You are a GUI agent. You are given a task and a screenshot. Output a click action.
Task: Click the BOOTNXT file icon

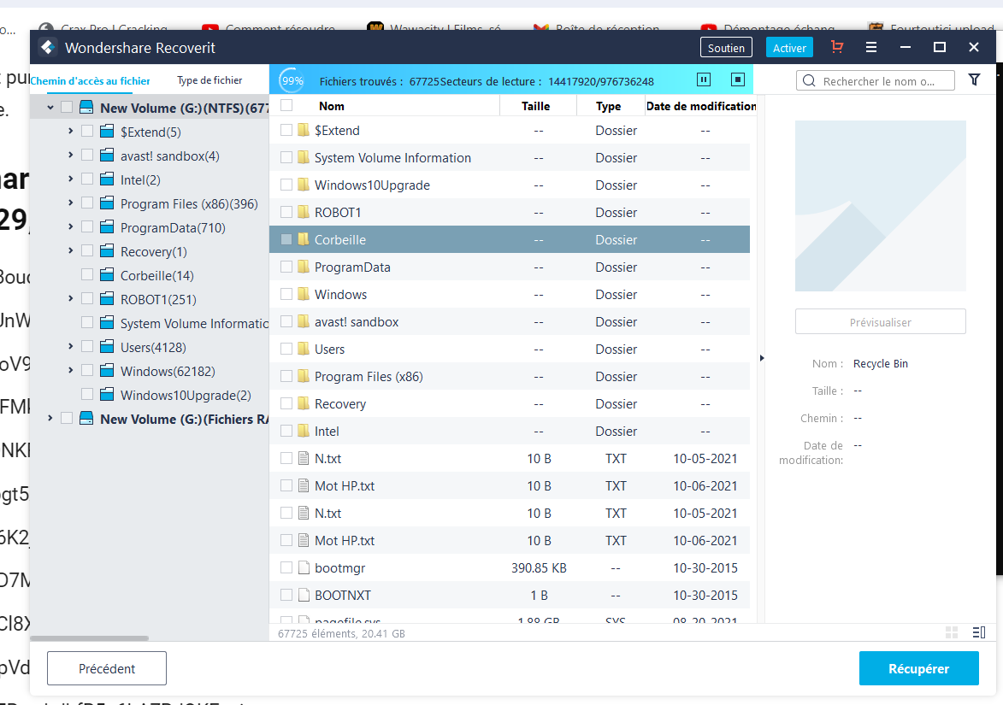(304, 595)
